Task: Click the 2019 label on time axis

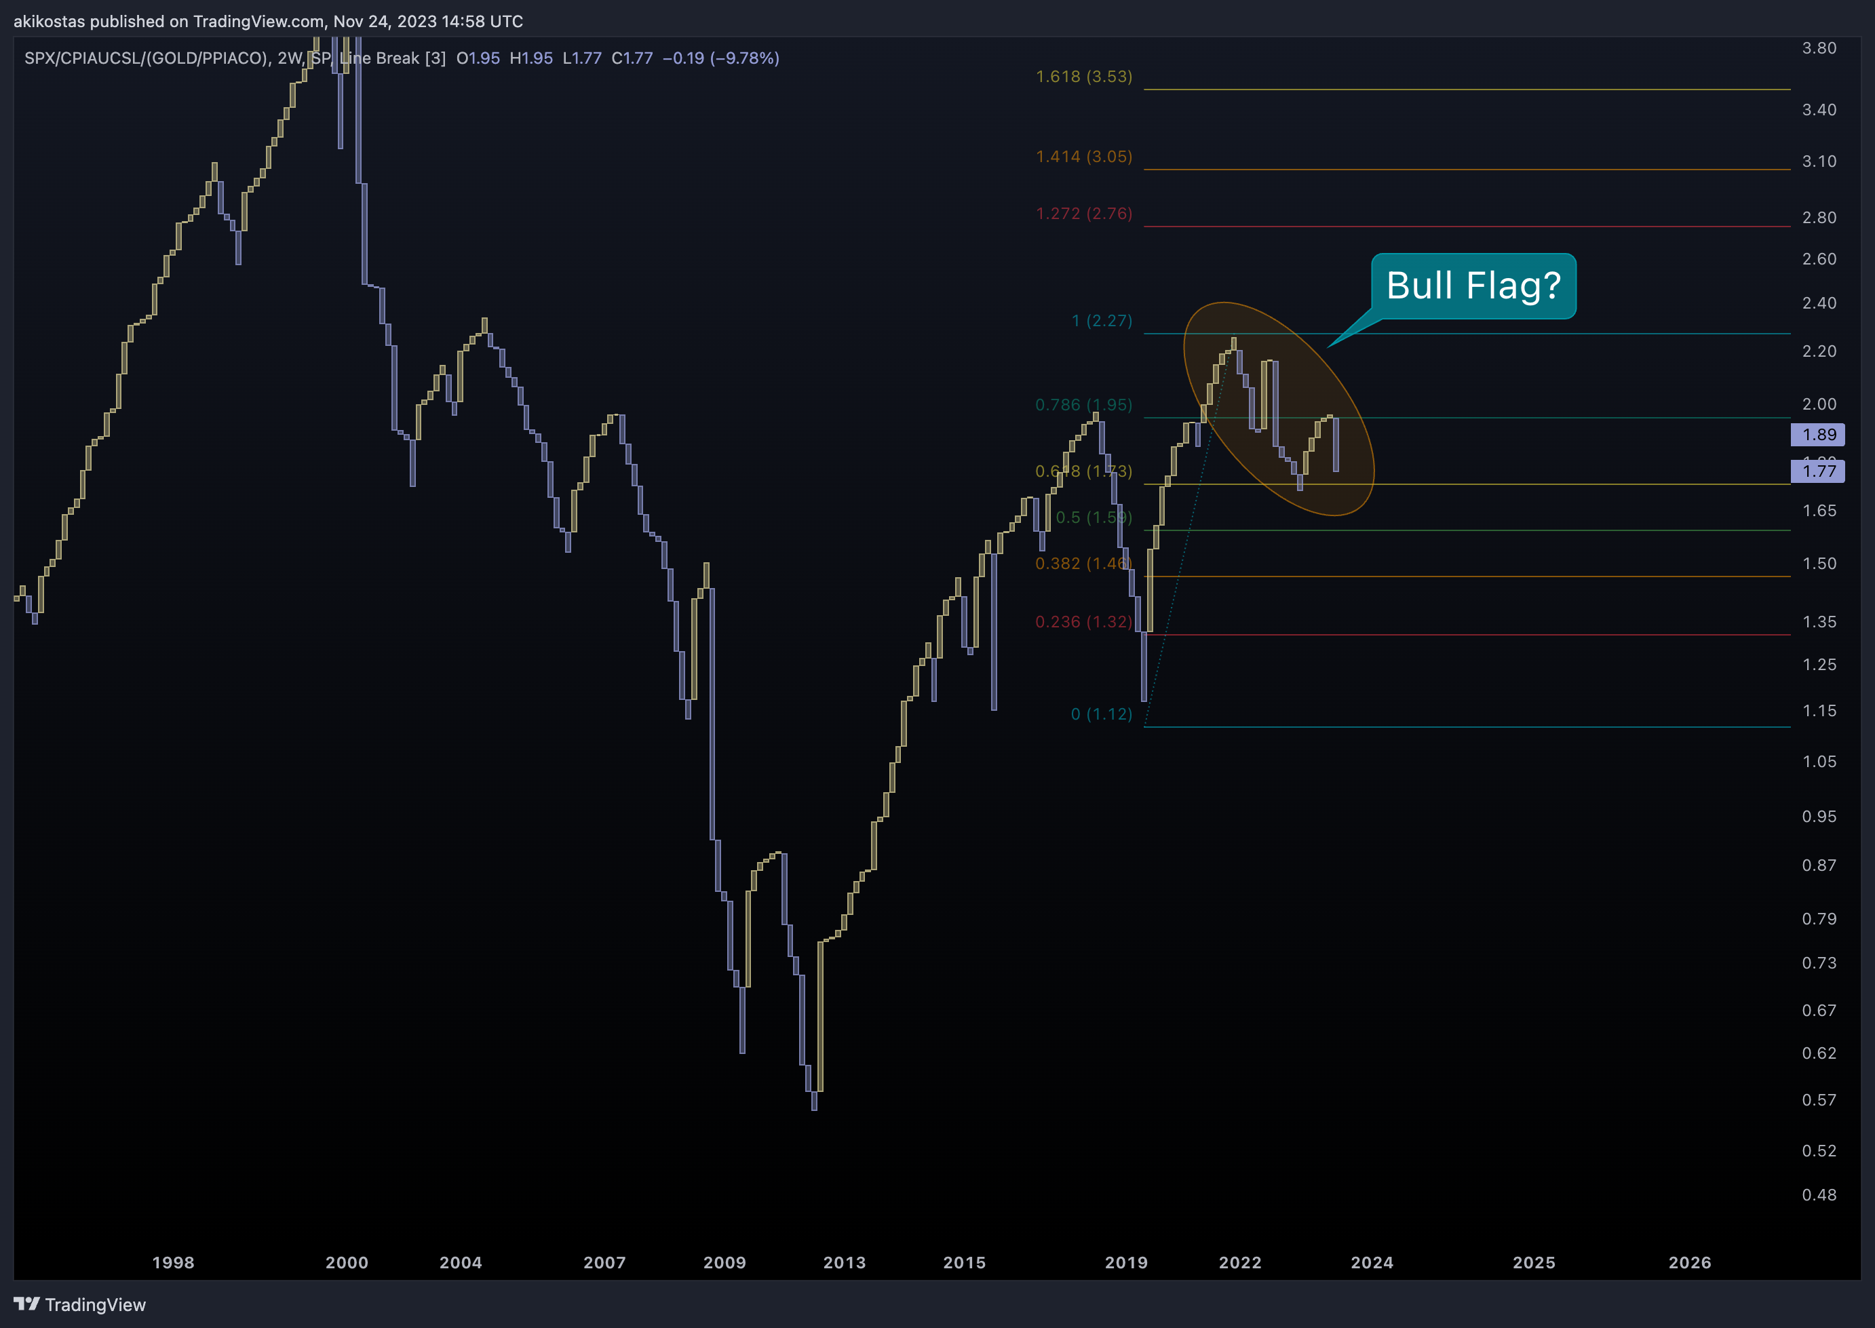Action: pyautogui.click(x=1126, y=1263)
